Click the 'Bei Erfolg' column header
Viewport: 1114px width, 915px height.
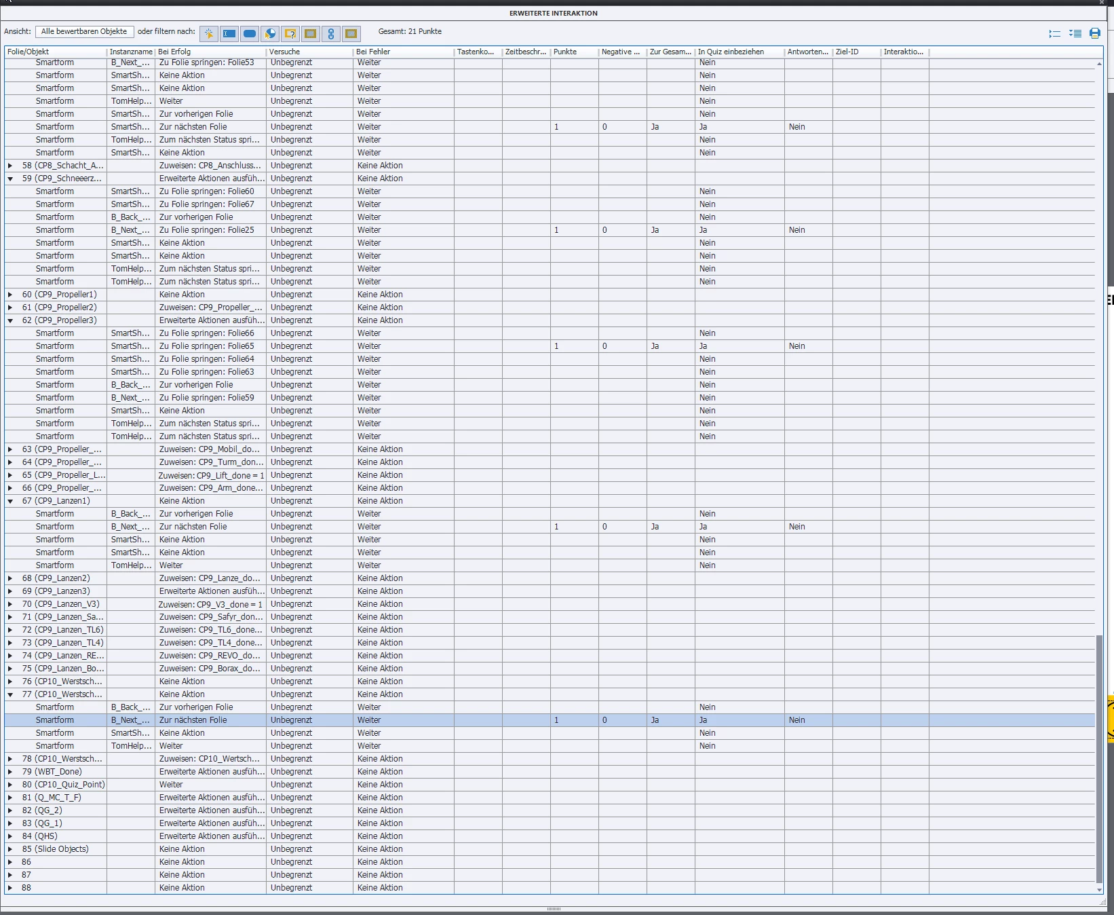210,52
